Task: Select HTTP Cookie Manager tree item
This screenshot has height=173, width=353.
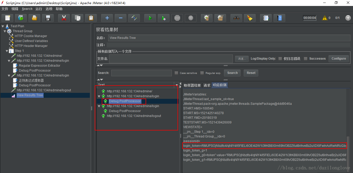Action: pyautogui.click(x=31, y=36)
